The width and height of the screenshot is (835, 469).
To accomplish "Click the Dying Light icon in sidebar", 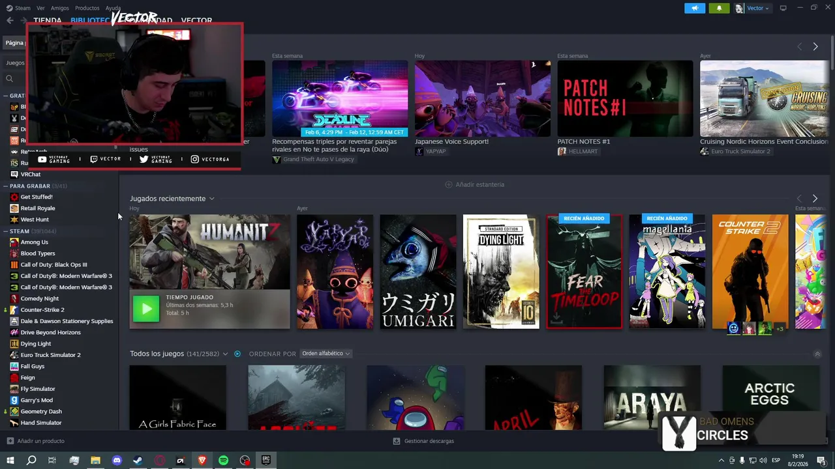I will [14, 343].
